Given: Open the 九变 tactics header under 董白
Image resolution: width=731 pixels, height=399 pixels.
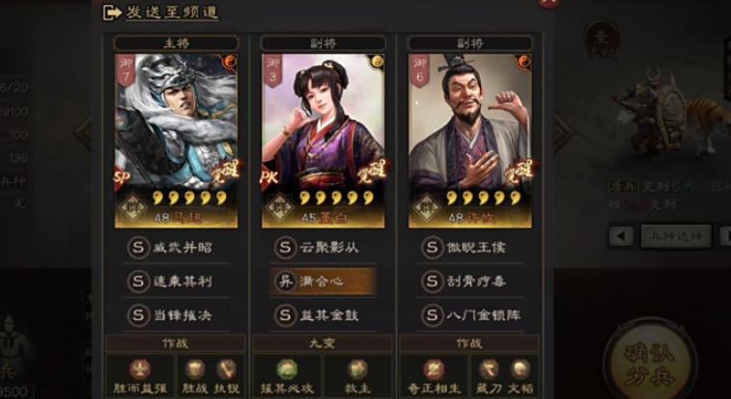Looking at the screenshot, I should 323,344.
